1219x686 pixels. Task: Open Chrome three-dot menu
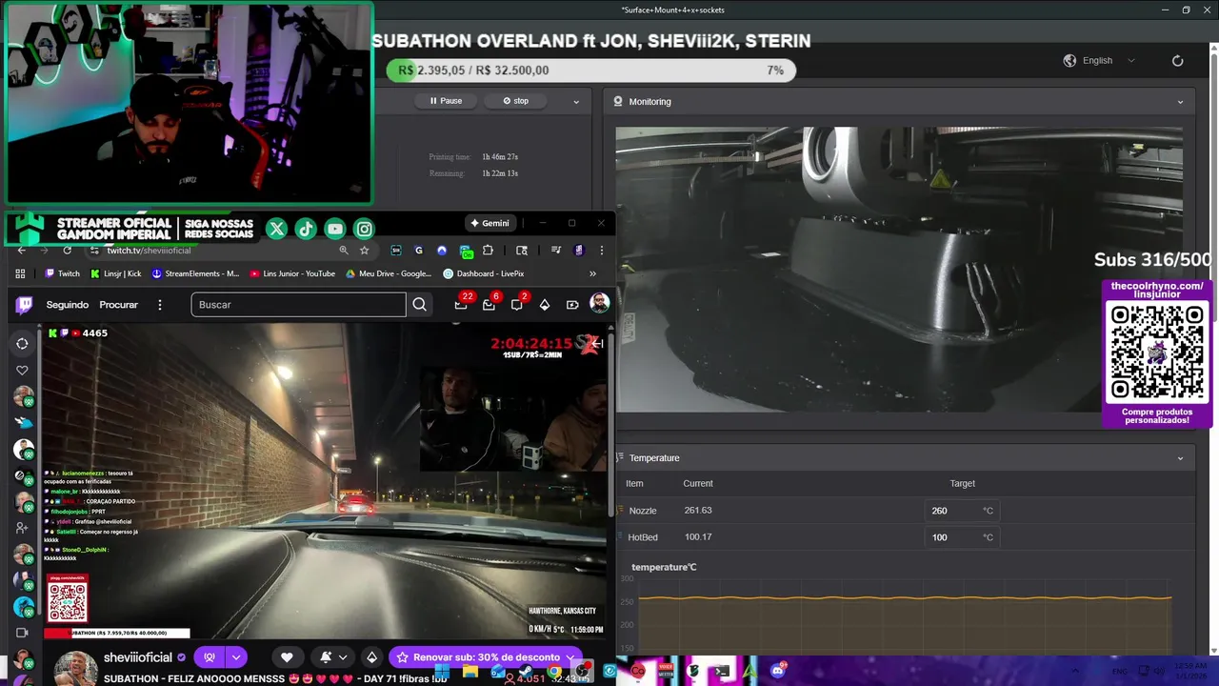[601, 250]
